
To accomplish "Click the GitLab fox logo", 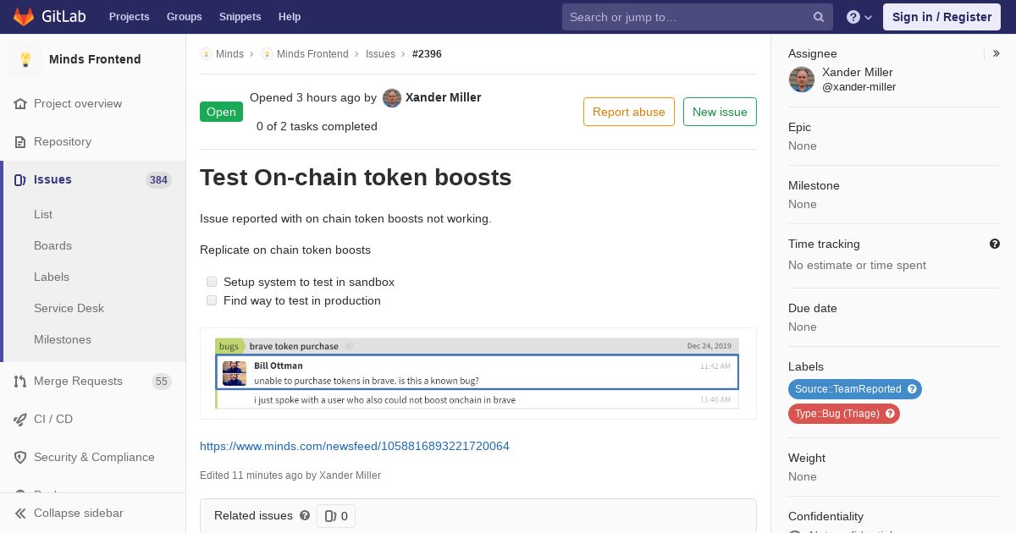I will tap(24, 16).
